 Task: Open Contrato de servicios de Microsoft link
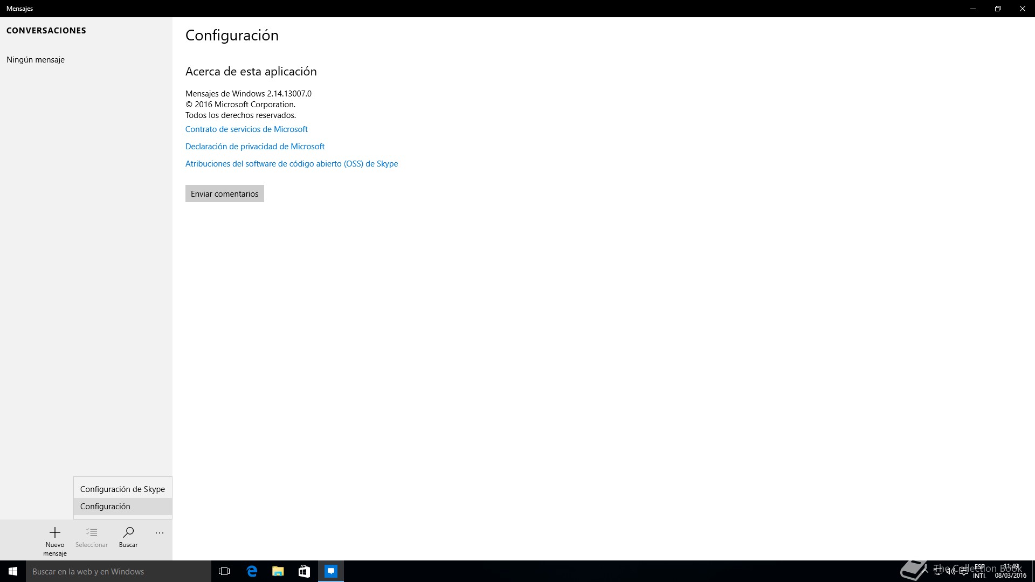[246, 129]
